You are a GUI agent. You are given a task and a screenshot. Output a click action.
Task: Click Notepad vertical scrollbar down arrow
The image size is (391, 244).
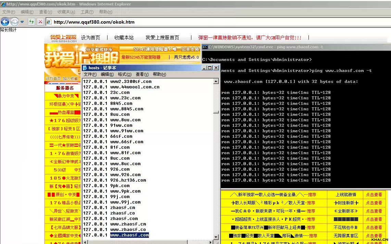pos(216,237)
